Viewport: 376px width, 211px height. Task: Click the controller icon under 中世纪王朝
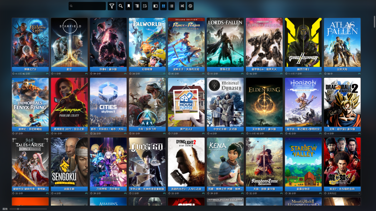point(242,134)
